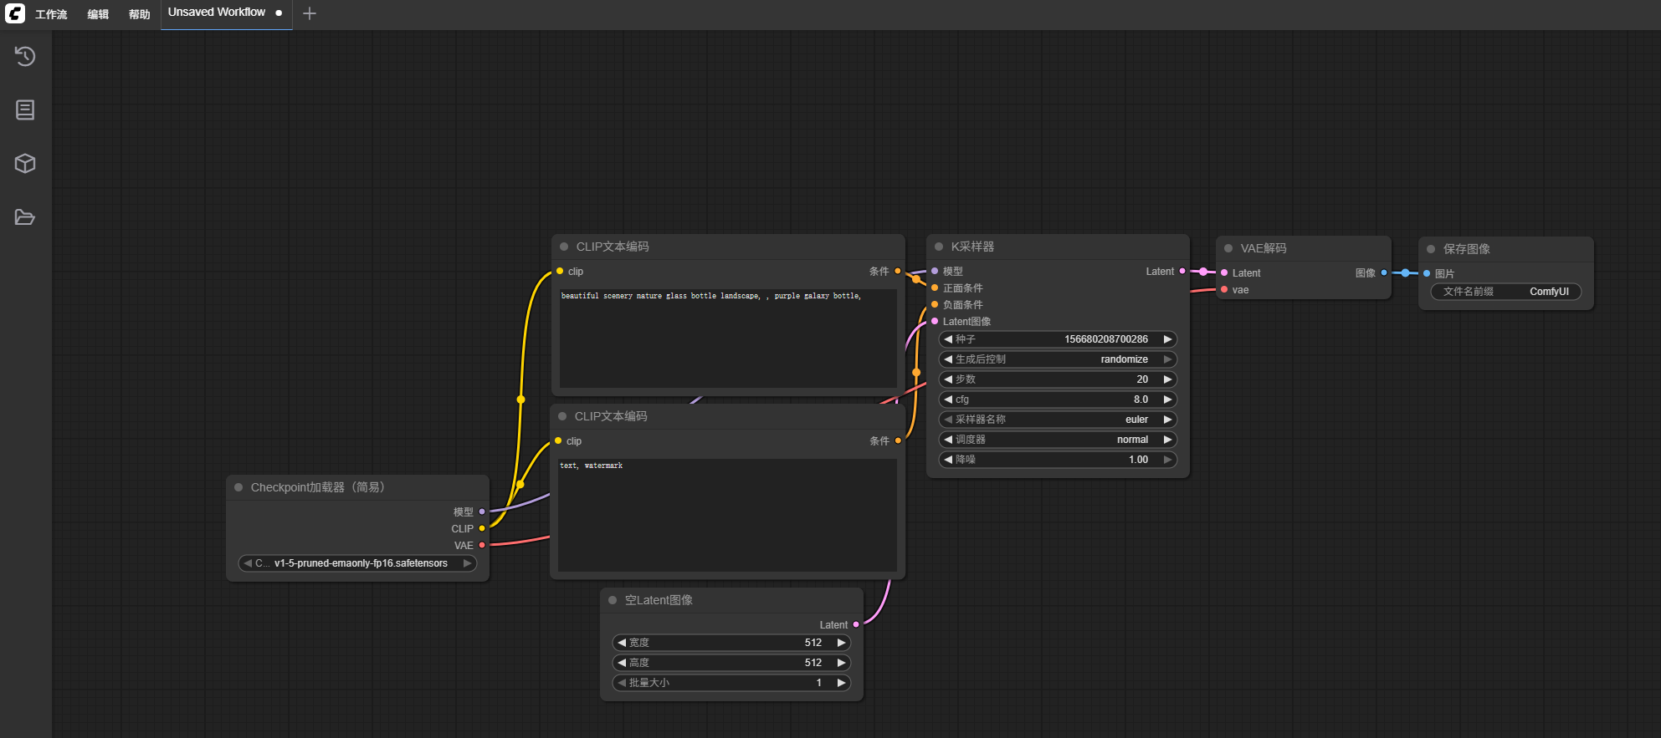The image size is (1661, 738).
Task: Open the 帮助 menu
Action: 139,14
